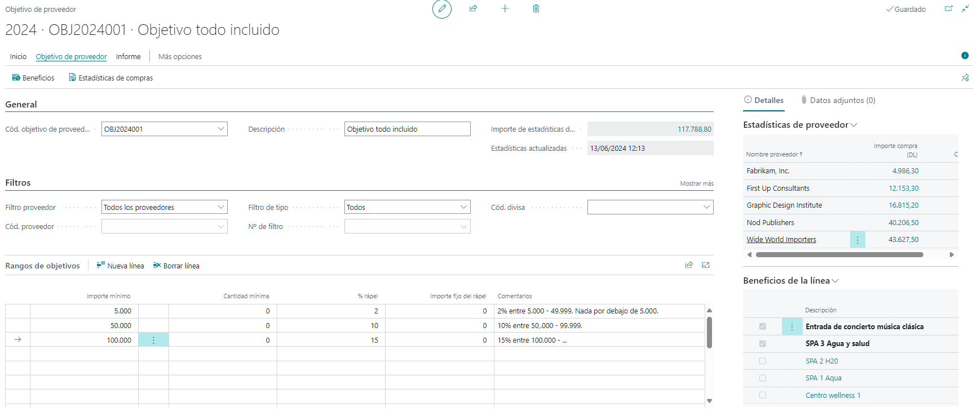Image resolution: width=973 pixels, height=417 pixels.
Task: Click Nod Publishers amount 40.206,50
Action: coord(903,223)
